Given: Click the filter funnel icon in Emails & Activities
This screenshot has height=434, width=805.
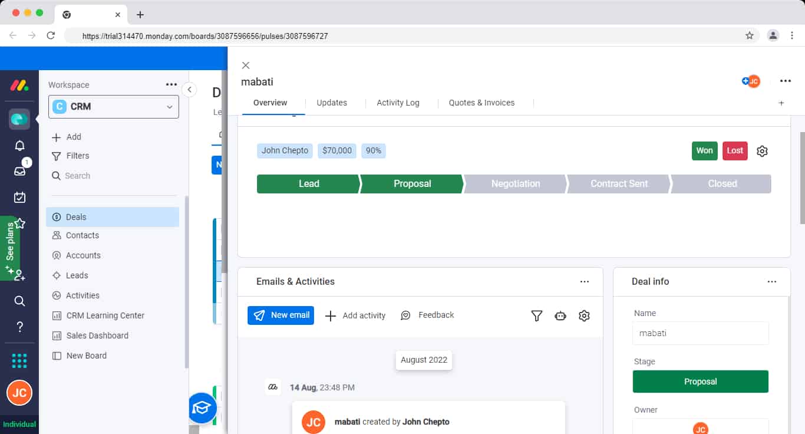Looking at the screenshot, I should 536,315.
